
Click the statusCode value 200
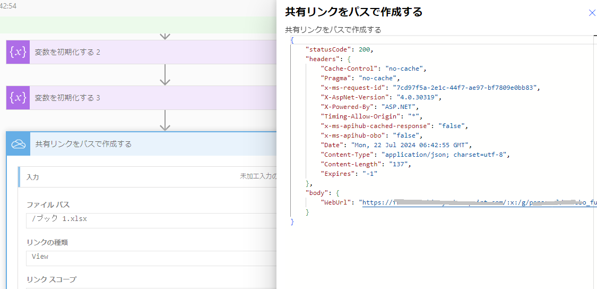[364, 49]
